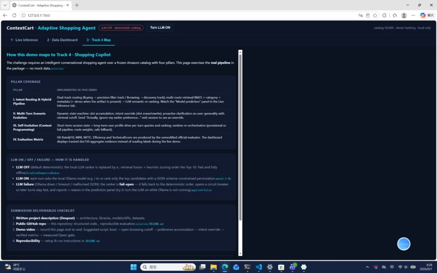
Task: Open a new browser tab
Action: click(x=76, y=5)
